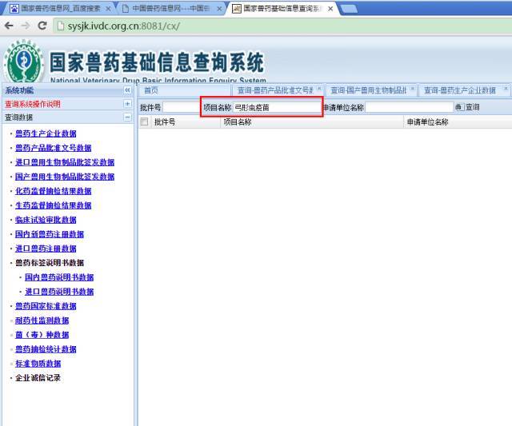Tick the select-all checkbox in table header
This screenshot has width=512, height=426.
(145, 122)
